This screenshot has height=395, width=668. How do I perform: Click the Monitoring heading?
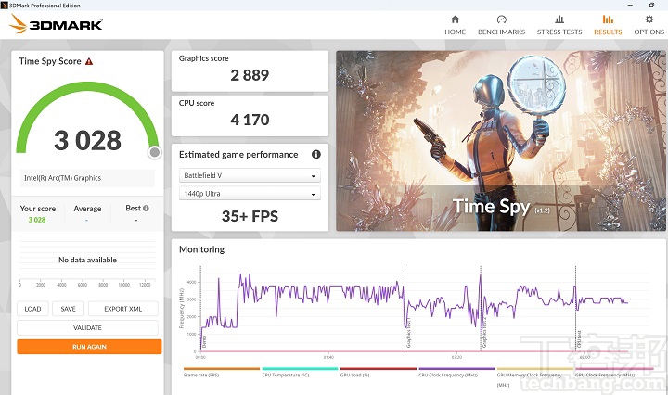(x=202, y=249)
